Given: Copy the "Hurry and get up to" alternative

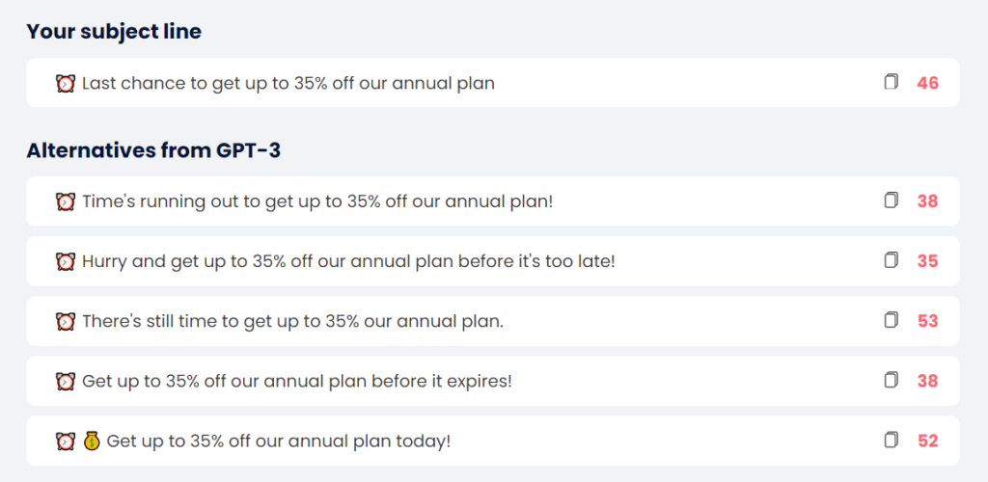Looking at the screenshot, I should [891, 260].
